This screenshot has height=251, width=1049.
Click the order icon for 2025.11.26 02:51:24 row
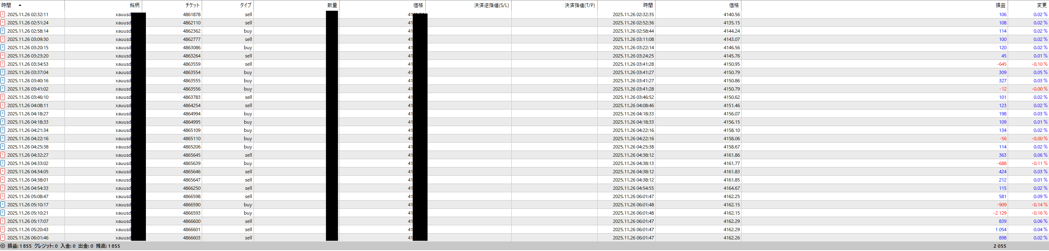click(x=3, y=23)
